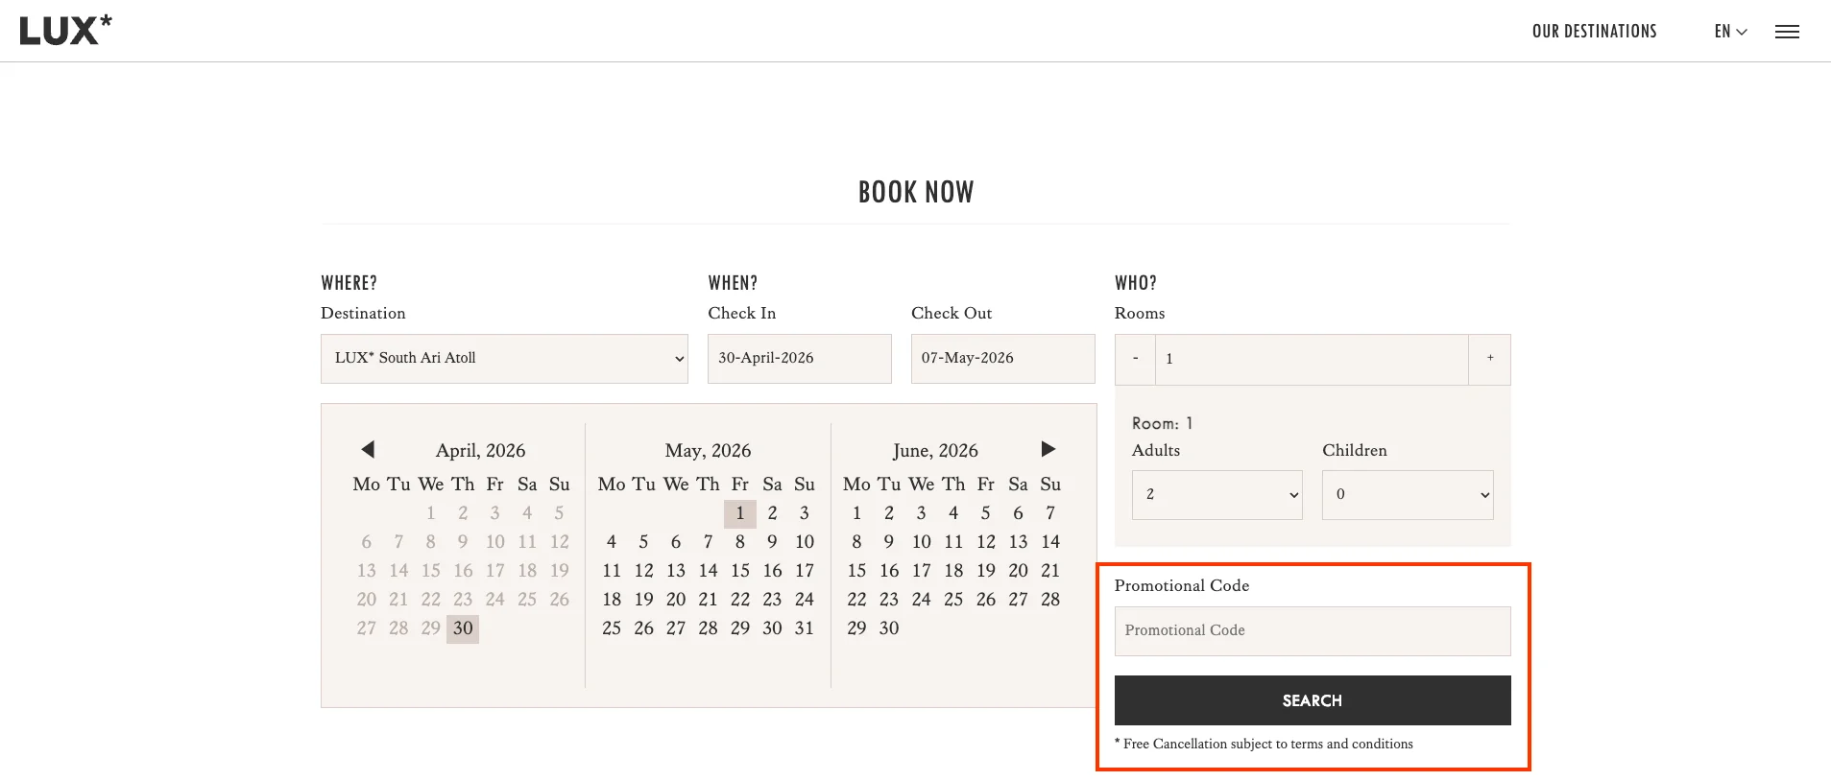1831x781 pixels.
Task: Click the BOOK NOW heading
Action: 916,192
